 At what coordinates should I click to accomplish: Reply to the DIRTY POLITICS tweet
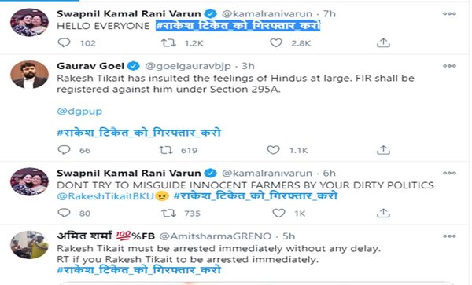64,213
